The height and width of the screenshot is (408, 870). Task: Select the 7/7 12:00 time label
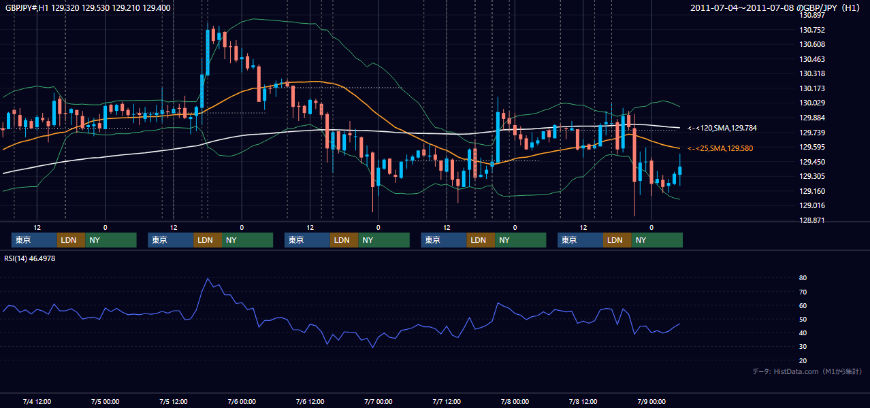click(447, 401)
